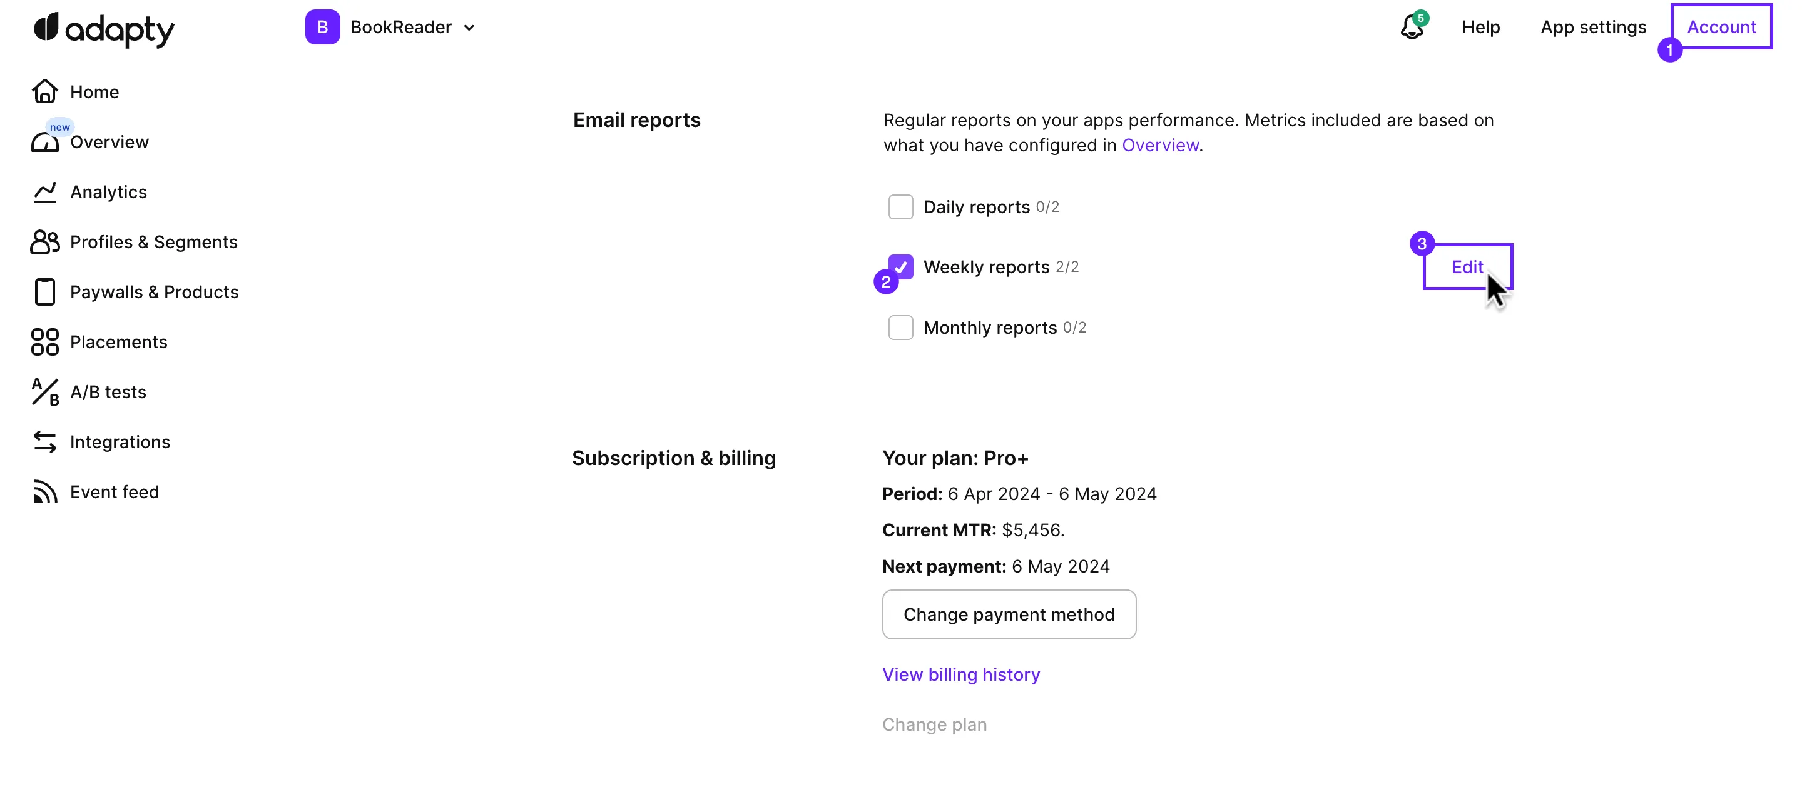This screenshot has width=1802, height=812.
Task: Select the A/B tests sidebar icon
Action: (x=45, y=392)
